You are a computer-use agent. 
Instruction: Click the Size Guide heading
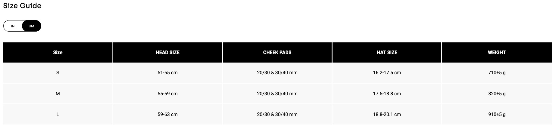click(22, 6)
